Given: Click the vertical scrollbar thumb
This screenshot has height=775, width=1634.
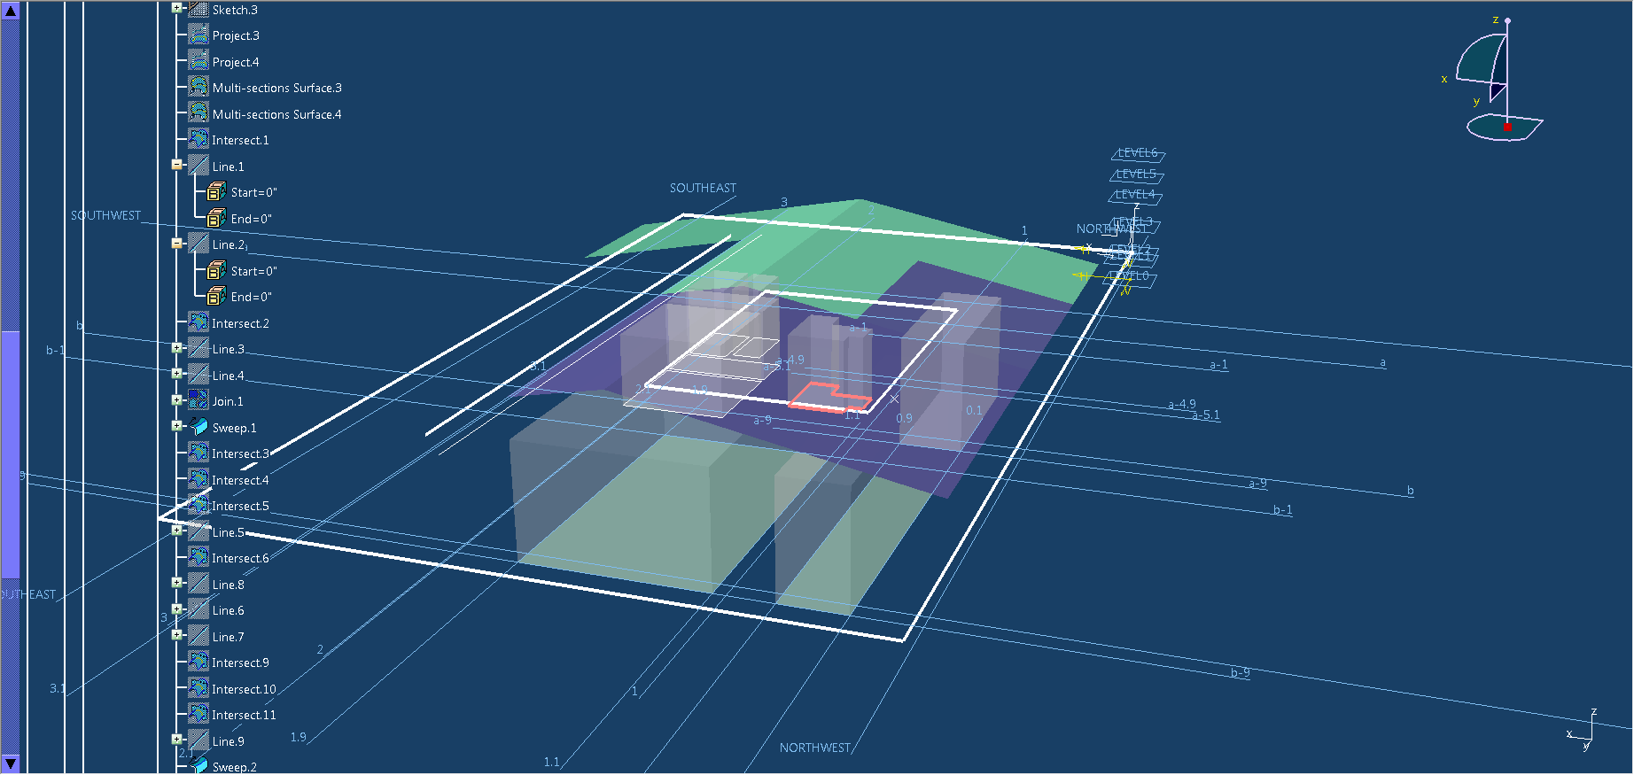Looking at the screenshot, I should [x=11, y=454].
